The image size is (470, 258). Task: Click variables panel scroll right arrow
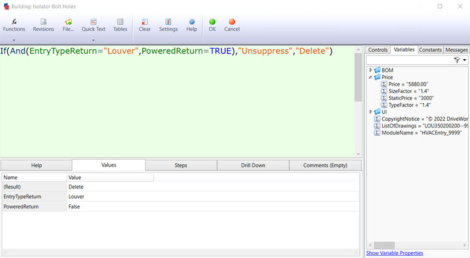pos(464,245)
